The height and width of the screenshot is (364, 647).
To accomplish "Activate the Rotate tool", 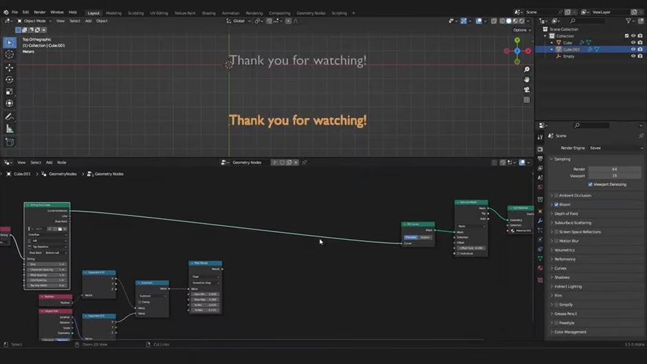I will (10, 80).
